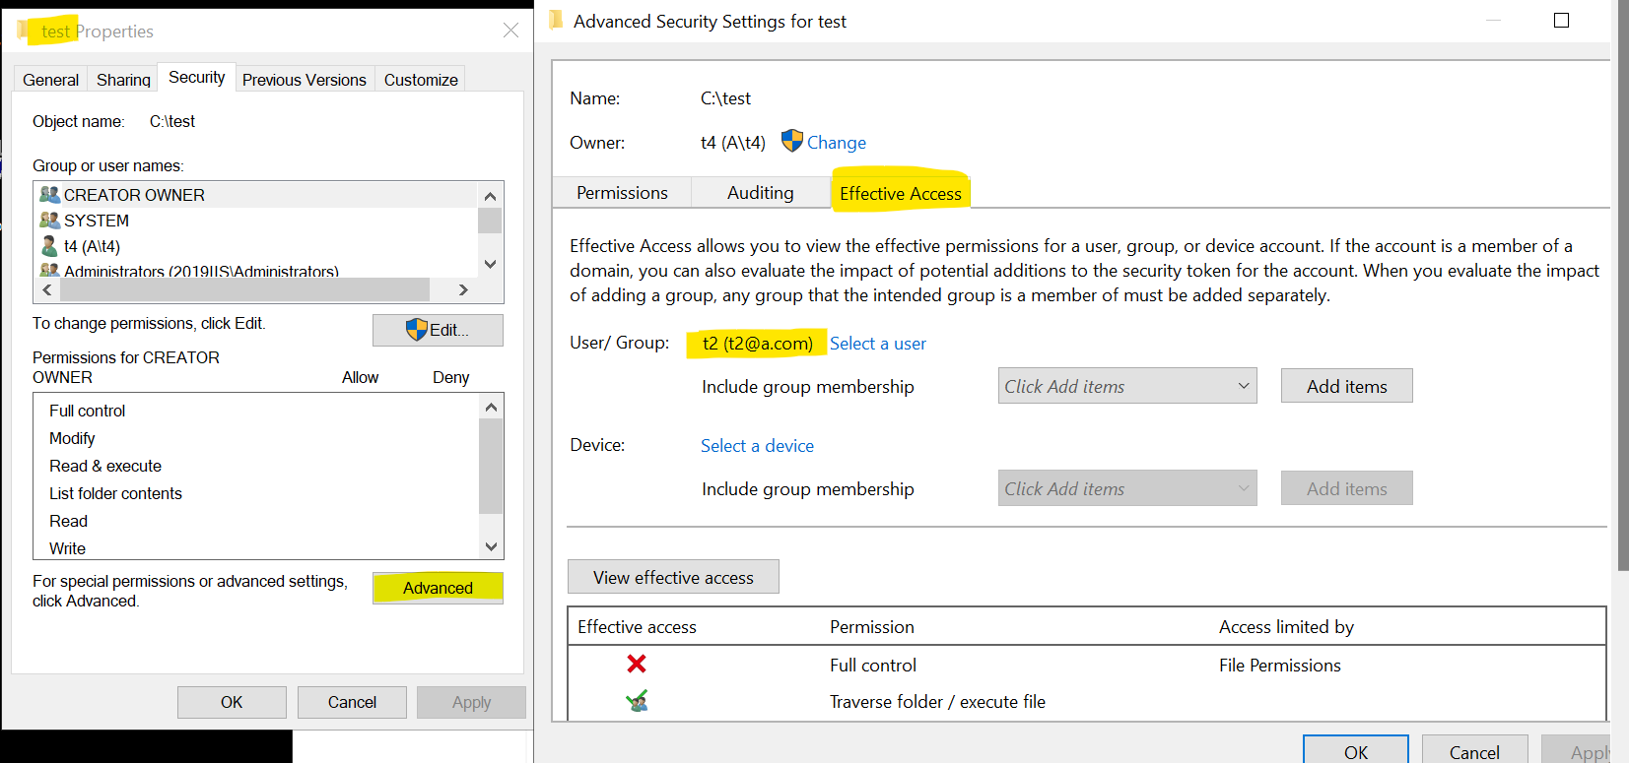
Task: Click Read & execute permission row
Action: tap(256, 466)
